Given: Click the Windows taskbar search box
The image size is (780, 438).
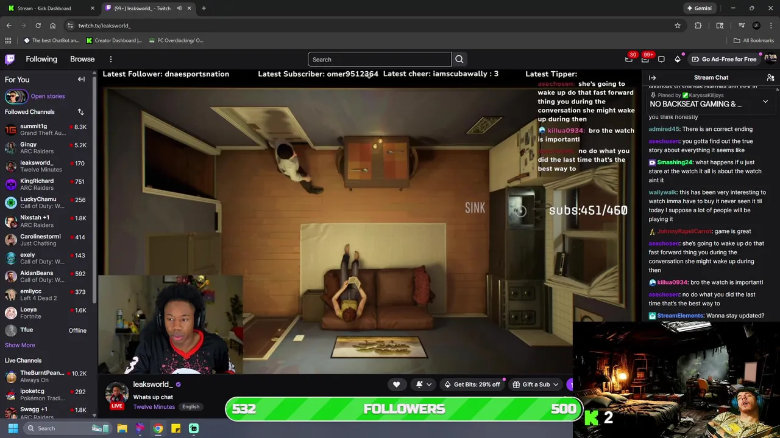Looking at the screenshot, I should (x=68, y=428).
